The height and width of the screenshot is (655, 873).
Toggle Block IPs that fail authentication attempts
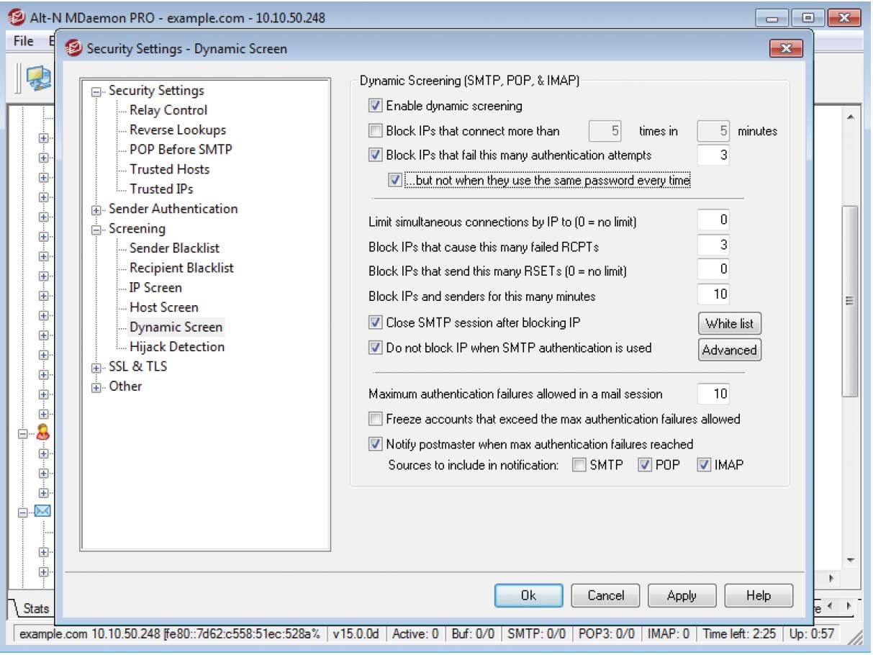375,155
